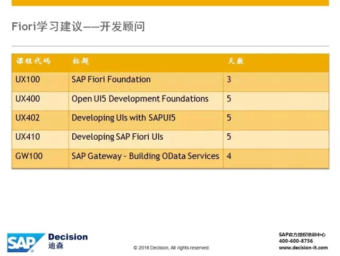Click the 2016 Decision copyright text

(171, 248)
